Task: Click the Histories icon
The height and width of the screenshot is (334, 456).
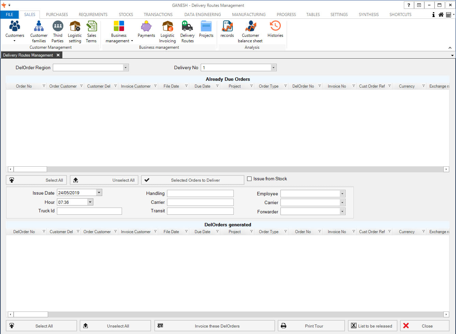Action: [275, 30]
